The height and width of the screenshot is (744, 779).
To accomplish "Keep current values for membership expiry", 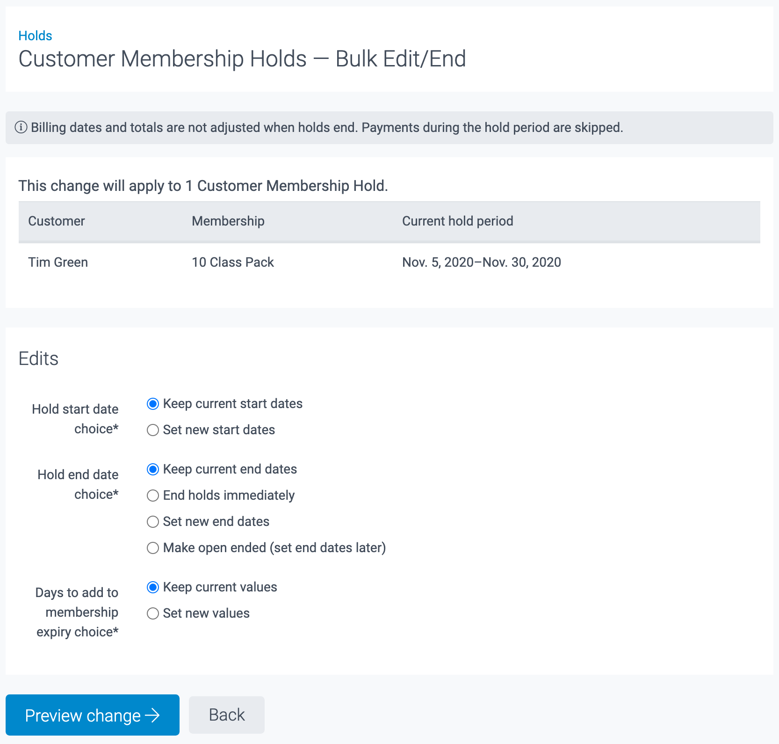I will click(152, 587).
